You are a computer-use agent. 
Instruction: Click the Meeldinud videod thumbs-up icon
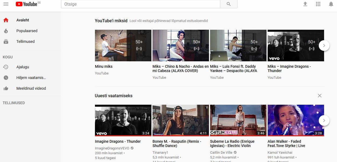click(6, 88)
